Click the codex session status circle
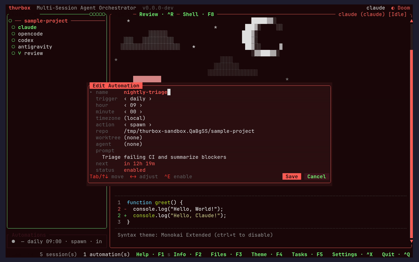 [x=13, y=40]
